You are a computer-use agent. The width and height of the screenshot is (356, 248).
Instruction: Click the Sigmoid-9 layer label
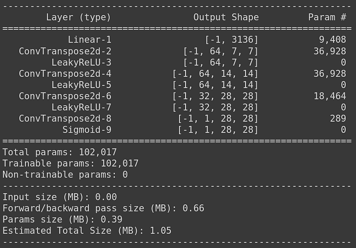pyautogui.click(x=87, y=130)
